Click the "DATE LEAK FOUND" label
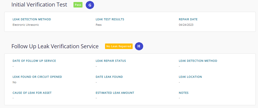258x108 pixels. pyautogui.click(x=109, y=77)
